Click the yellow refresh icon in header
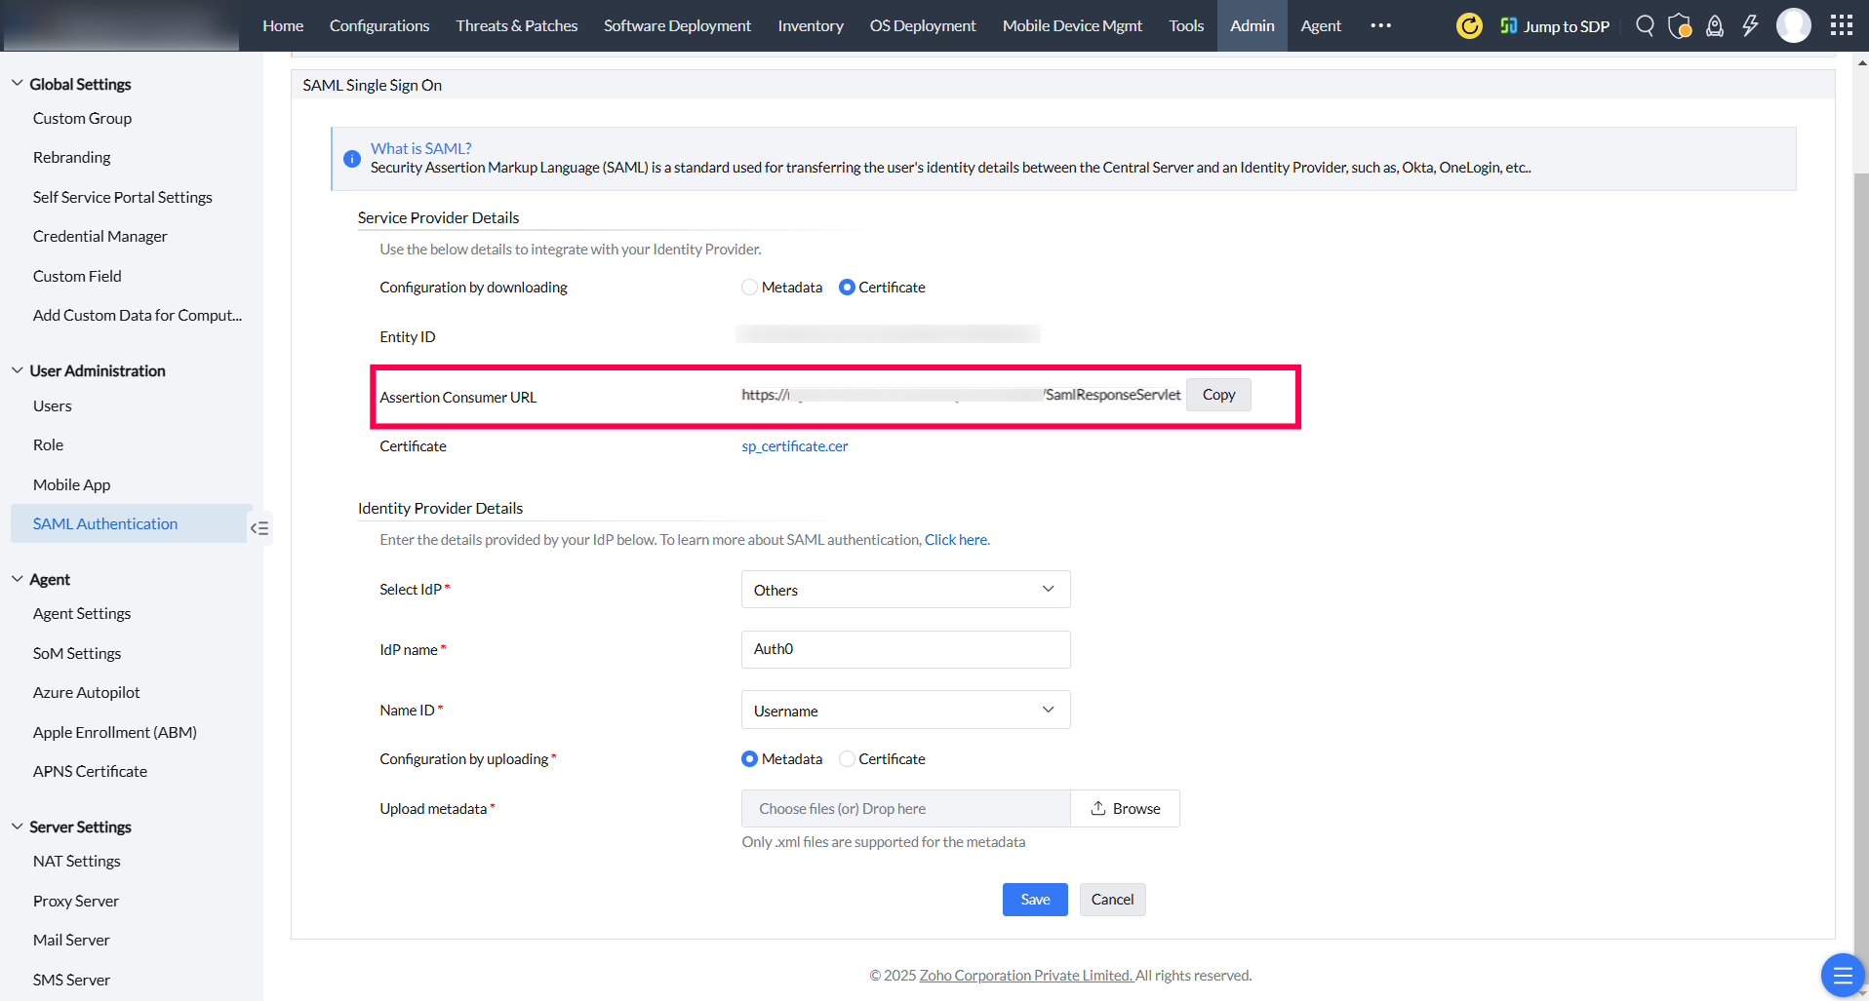This screenshot has height=1001, width=1869. [x=1469, y=25]
